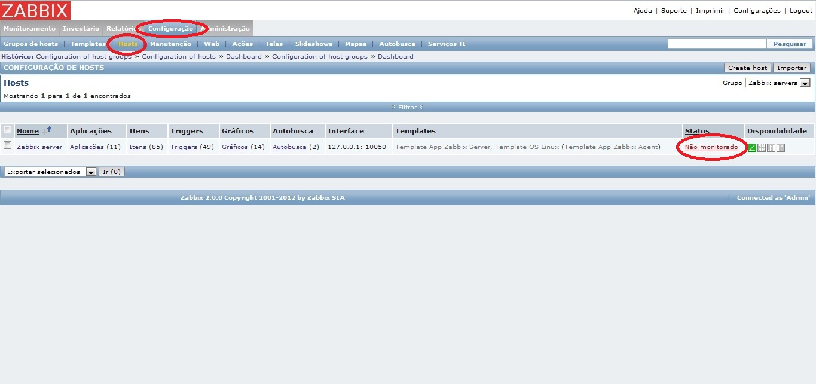Open the Mapas submenu item
Viewport: 816px width, 384px height.
356,44
